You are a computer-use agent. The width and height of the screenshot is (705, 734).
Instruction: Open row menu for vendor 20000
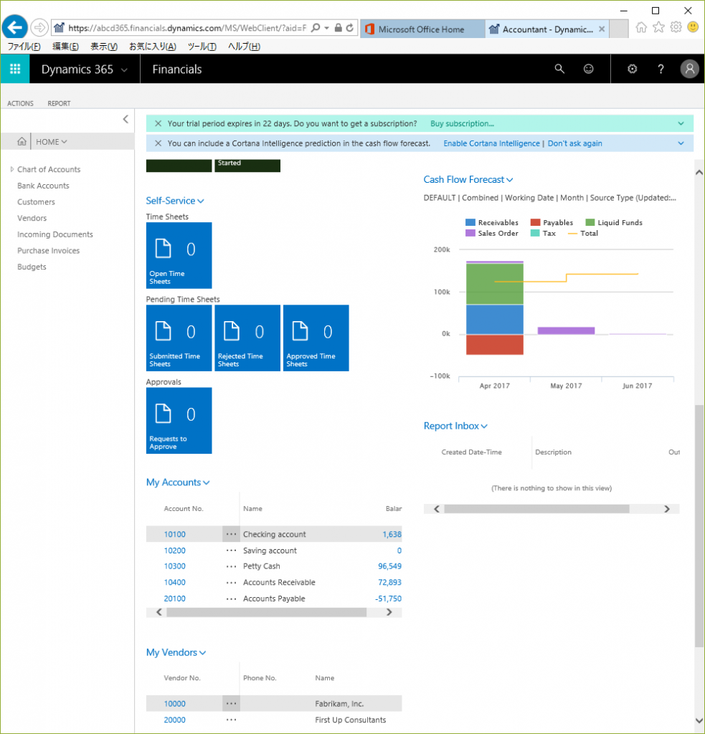point(231,720)
